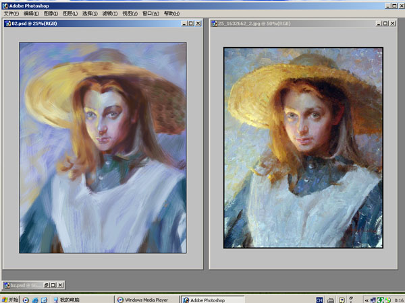Open the 图像(I) image menu
Image resolution: width=405 pixels, height=303 pixels.
(51, 13)
